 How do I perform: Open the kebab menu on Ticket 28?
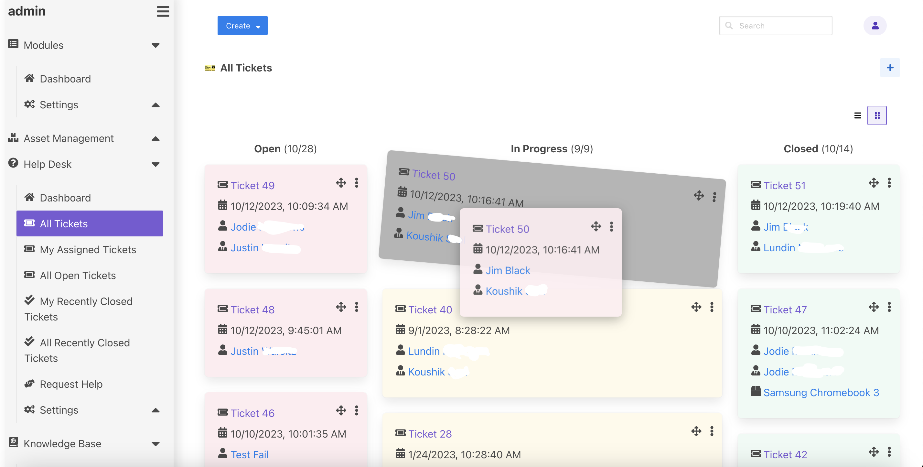click(x=712, y=431)
